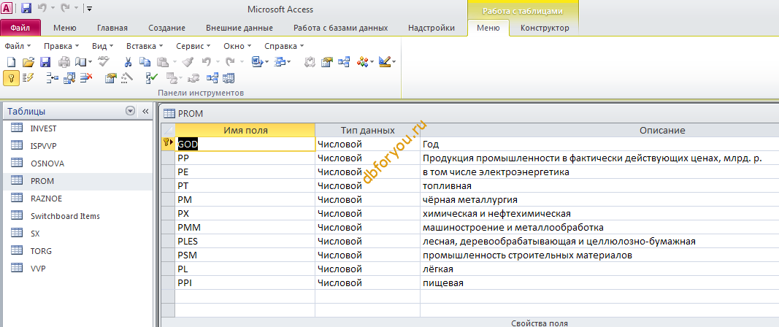Select the RAZNOE table in navigation pane
Viewport: 779px width, 327px height.
coord(77,199)
